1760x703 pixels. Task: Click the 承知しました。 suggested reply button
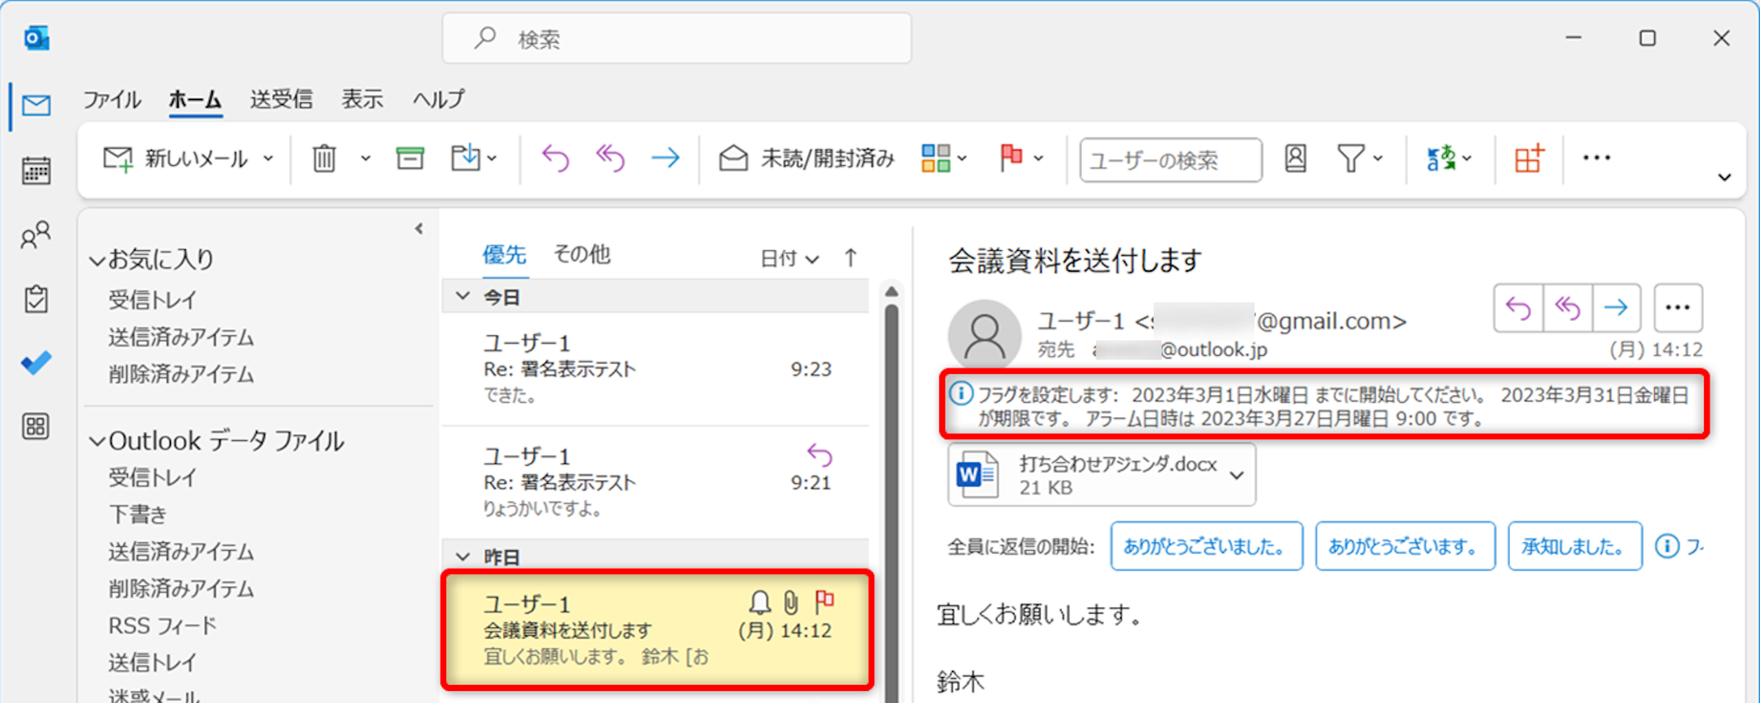[x=1574, y=547]
